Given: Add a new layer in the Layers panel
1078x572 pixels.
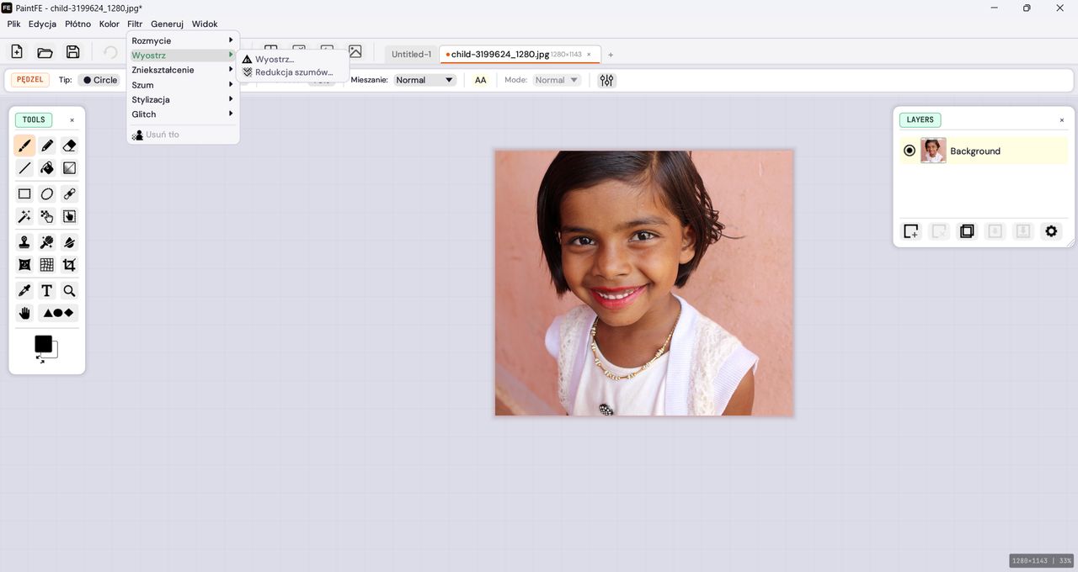Looking at the screenshot, I should click(x=910, y=230).
